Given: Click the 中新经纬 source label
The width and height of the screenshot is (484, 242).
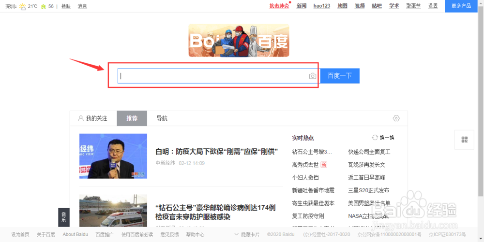Looking at the screenshot, I should tap(165, 163).
